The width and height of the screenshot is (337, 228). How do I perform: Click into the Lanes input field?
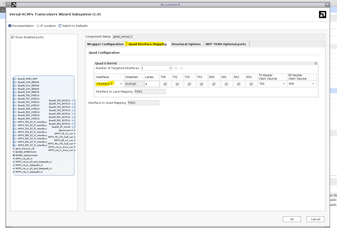(152, 84)
